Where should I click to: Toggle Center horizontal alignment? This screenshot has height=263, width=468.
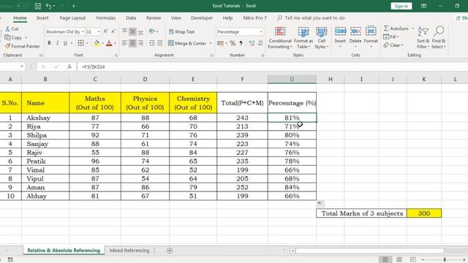[132, 43]
